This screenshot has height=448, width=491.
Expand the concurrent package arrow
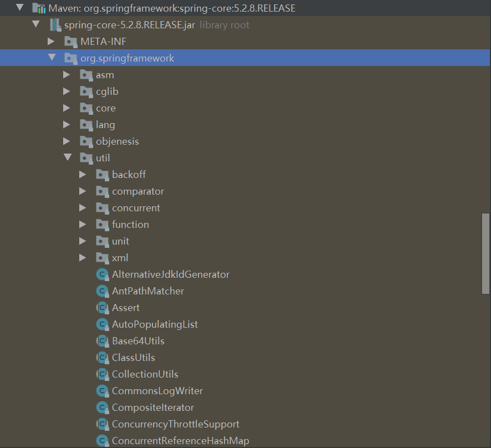[x=83, y=208]
